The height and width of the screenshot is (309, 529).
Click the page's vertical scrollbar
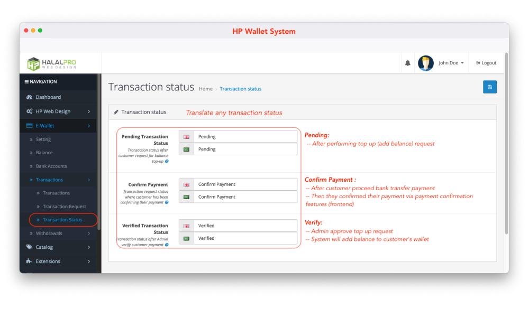click(506, 143)
